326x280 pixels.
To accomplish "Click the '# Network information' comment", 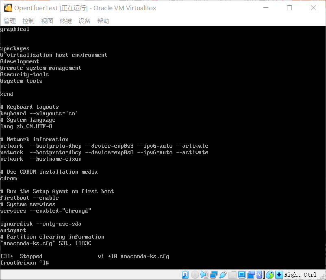I will (34, 140).
